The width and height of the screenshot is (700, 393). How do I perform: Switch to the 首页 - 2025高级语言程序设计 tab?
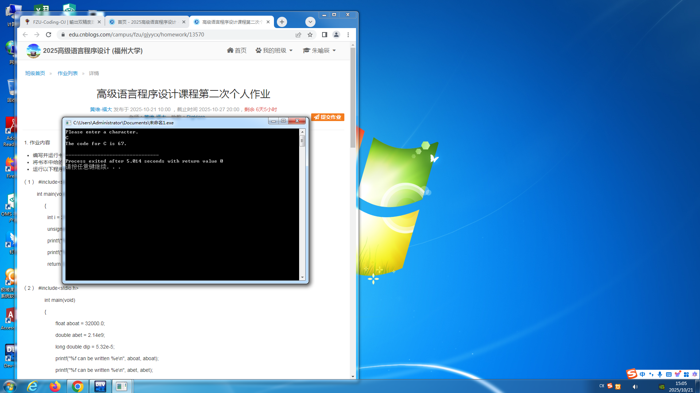click(147, 22)
